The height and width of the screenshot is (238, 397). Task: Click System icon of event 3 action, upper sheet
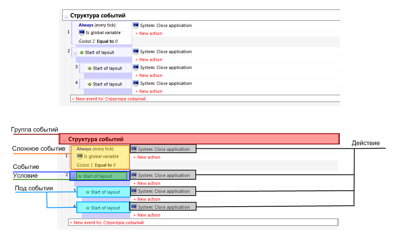point(136,67)
